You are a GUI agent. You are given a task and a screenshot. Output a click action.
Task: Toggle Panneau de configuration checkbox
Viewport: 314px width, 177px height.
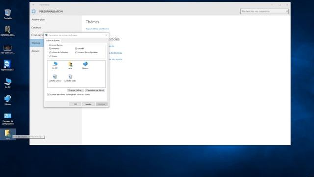[76, 52]
